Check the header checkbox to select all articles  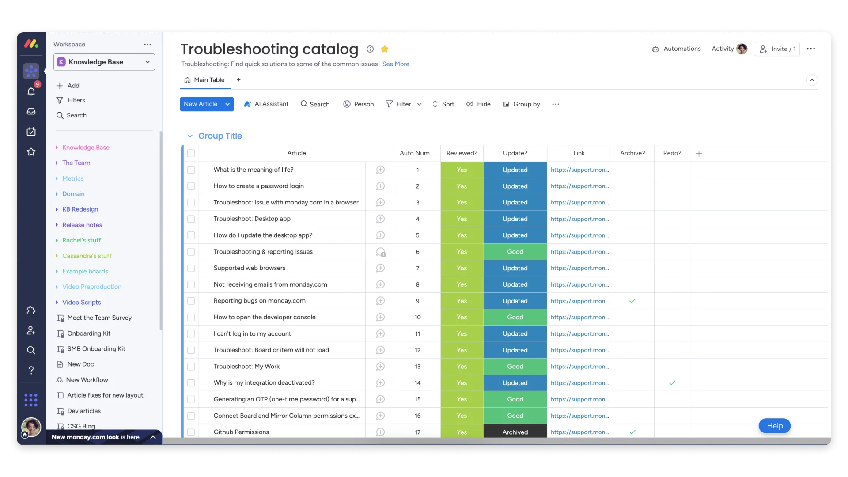[191, 153]
